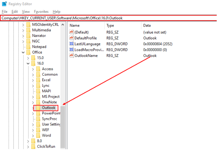Expand the Narrator key
The image size is (217, 151).
point(23,36)
